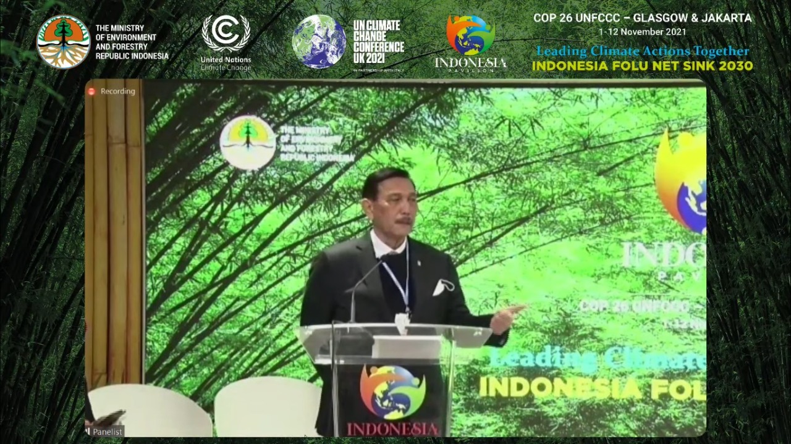Click the speaker's face in the video
Screen dimensions: 791x444
tap(389, 203)
